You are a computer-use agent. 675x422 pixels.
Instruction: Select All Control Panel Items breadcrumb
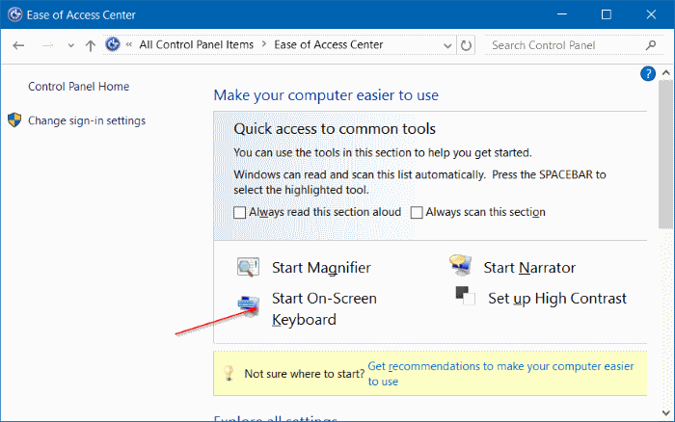coord(195,45)
